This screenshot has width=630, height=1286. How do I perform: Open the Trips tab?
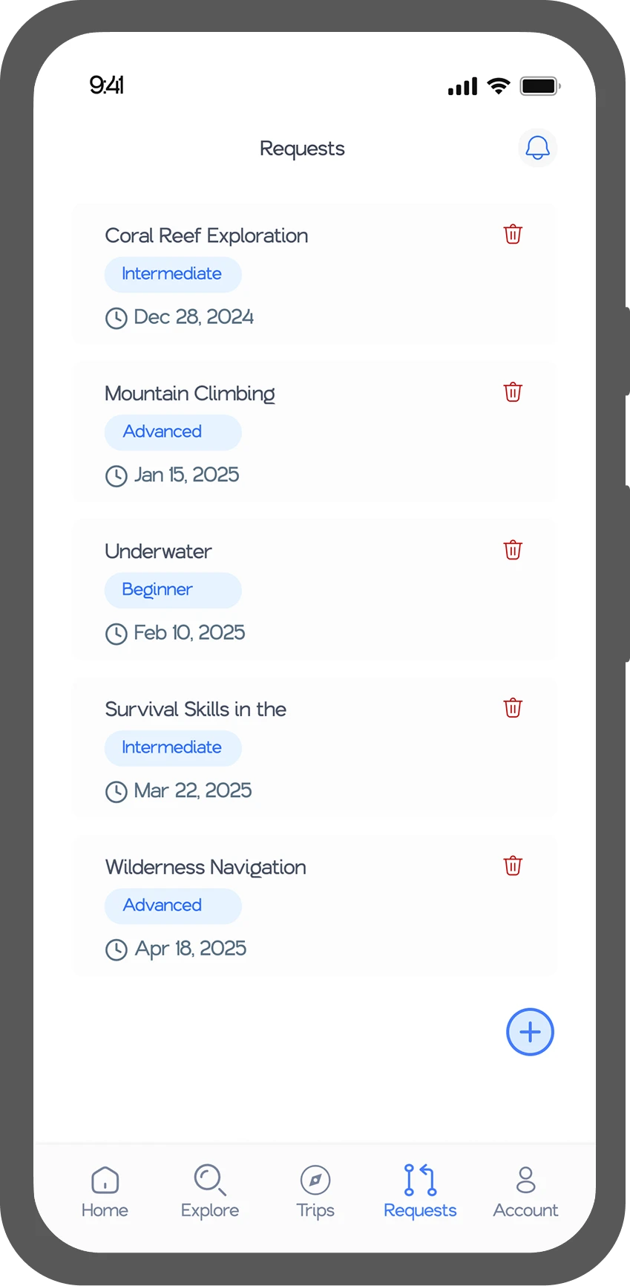click(315, 1192)
